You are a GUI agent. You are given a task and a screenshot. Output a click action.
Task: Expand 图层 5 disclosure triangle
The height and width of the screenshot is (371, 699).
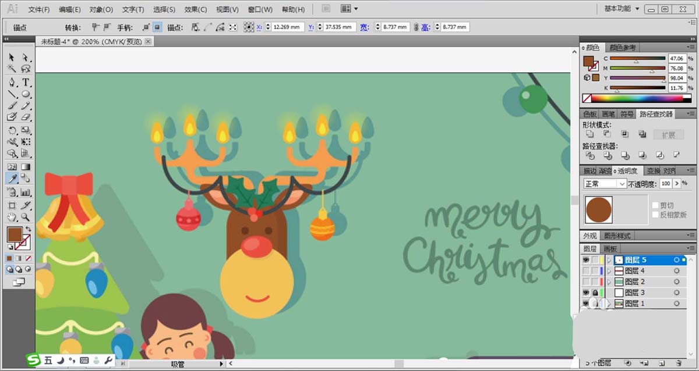609,260
